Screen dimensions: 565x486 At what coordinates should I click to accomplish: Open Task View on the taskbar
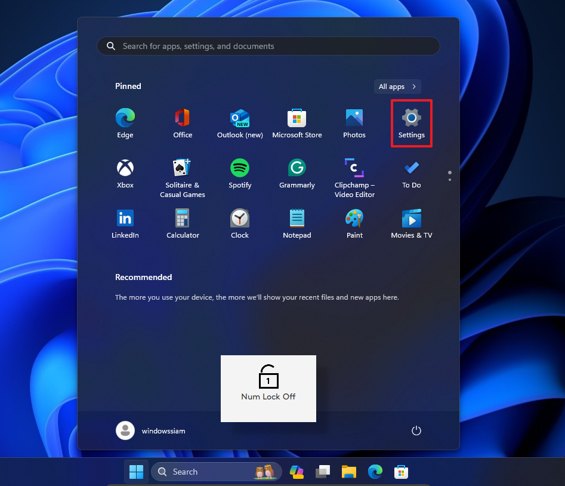click(323, 472)
